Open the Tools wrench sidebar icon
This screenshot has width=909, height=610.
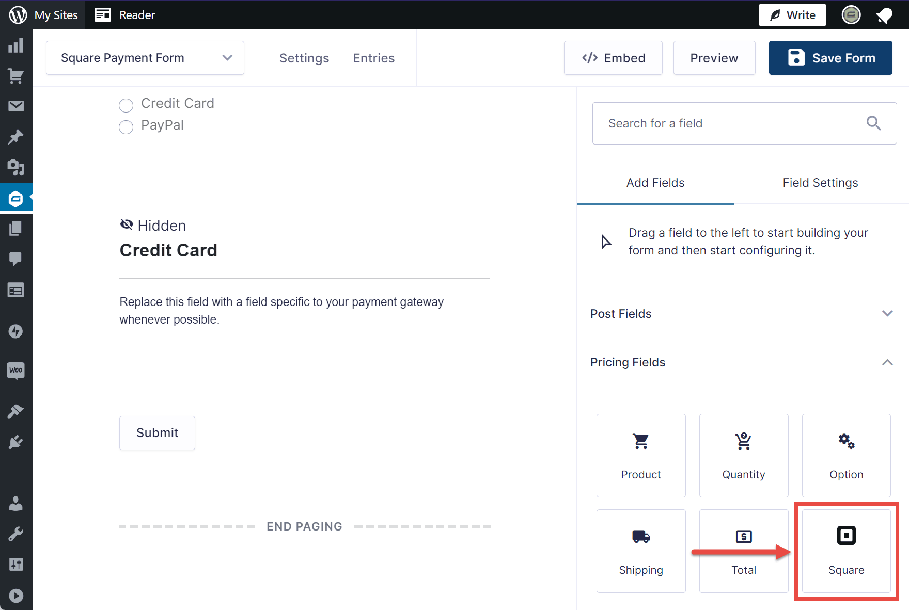pyautogui.click(x=16, y=534)
